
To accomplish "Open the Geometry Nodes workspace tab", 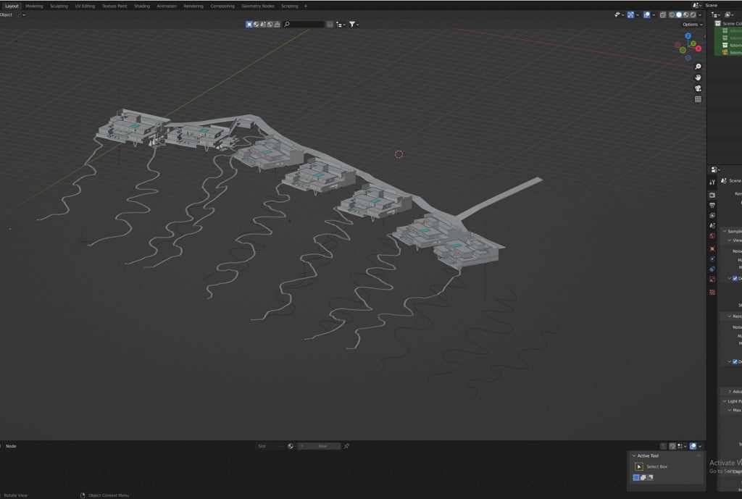I will pyautogui.click(x=257, y=6).
